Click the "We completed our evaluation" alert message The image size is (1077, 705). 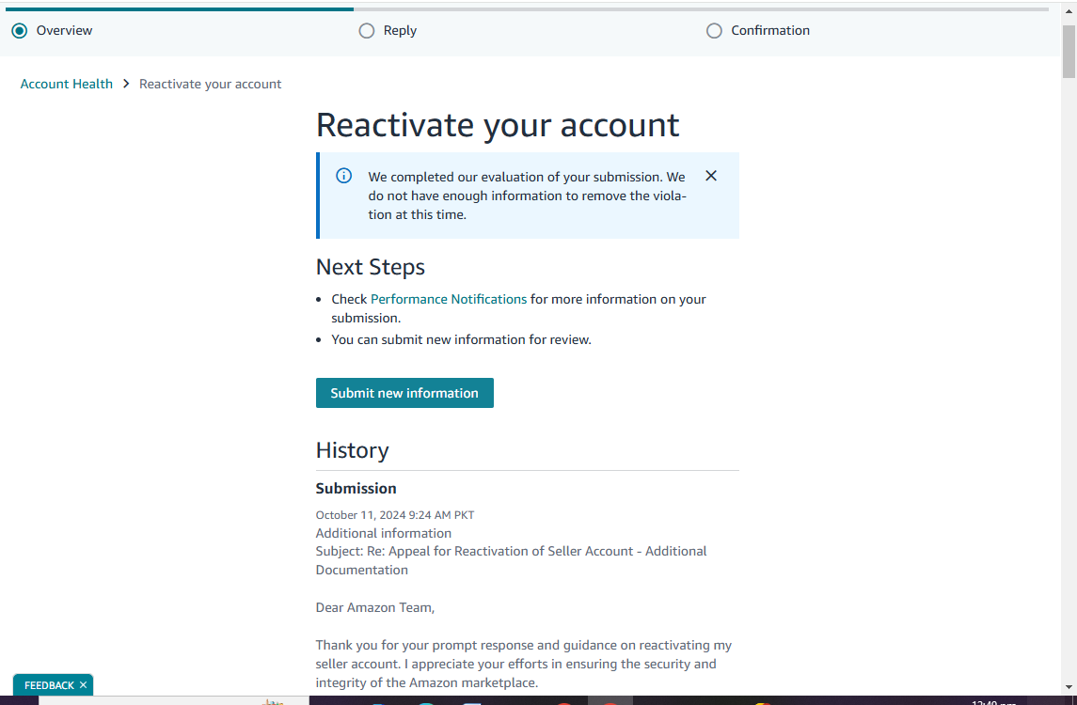pyautogui.click(x=527, y=196)
